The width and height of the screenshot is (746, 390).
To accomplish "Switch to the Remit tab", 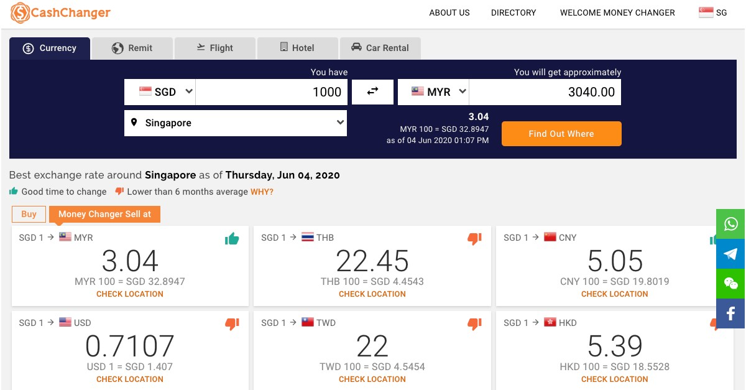I will (132, 48).
